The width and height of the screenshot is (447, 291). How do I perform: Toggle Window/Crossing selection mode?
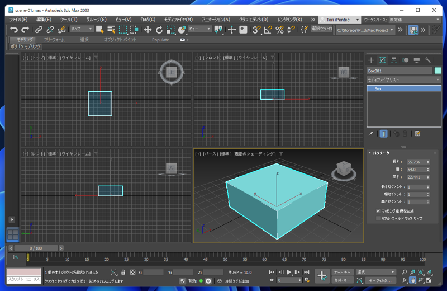[134, 30]
